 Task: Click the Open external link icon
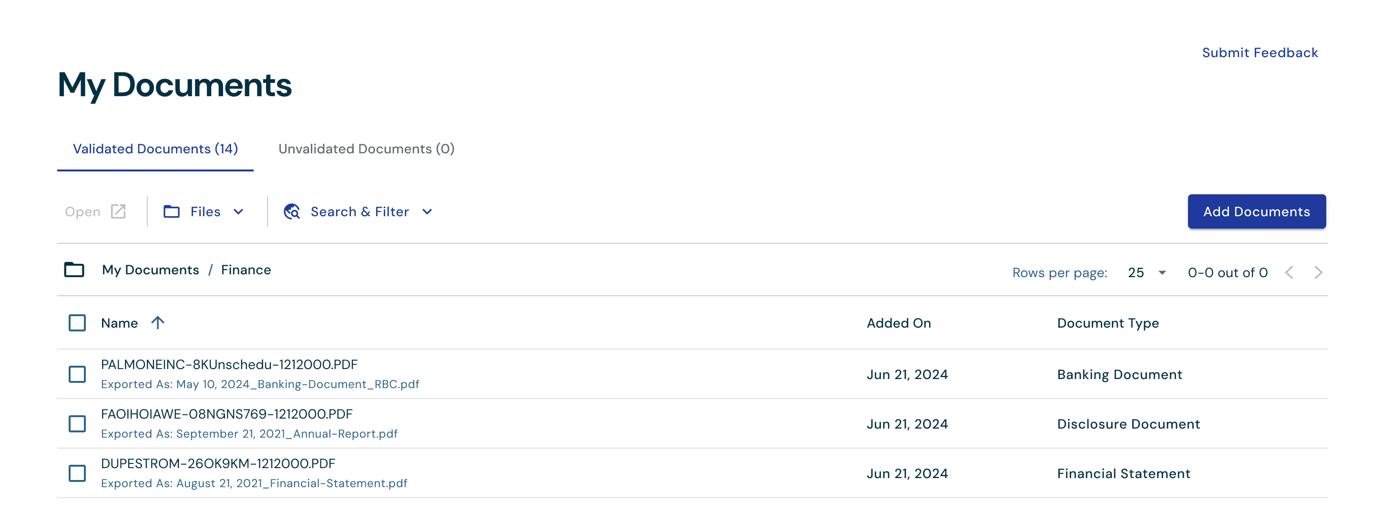118,211
